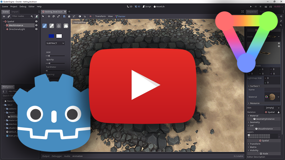This screenshot has height=160, width=285.
Task: Open the inspector object properties tools icon
Action: 281,21
